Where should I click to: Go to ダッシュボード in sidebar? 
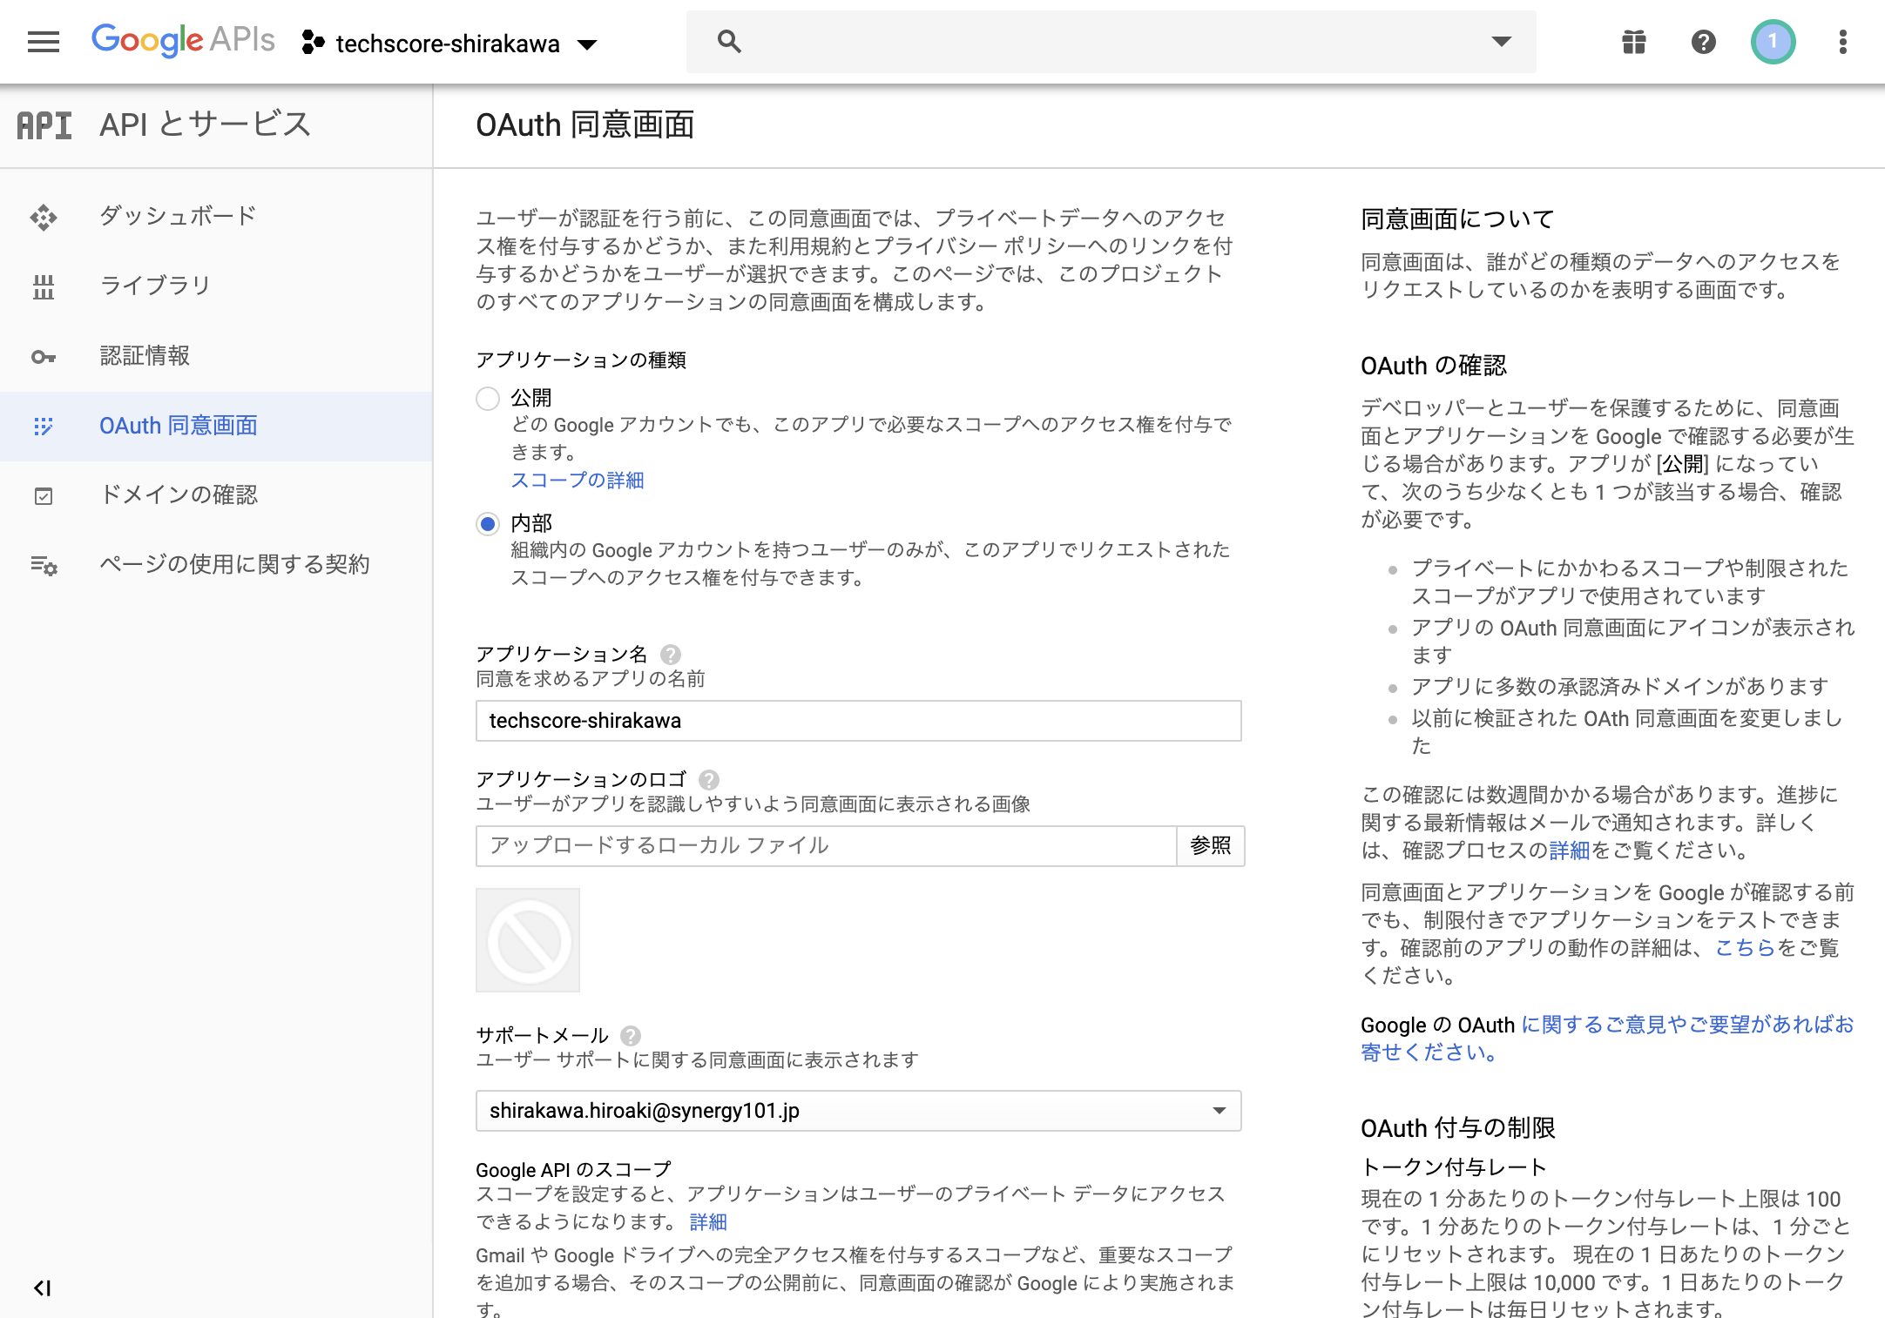pos(178,216)
